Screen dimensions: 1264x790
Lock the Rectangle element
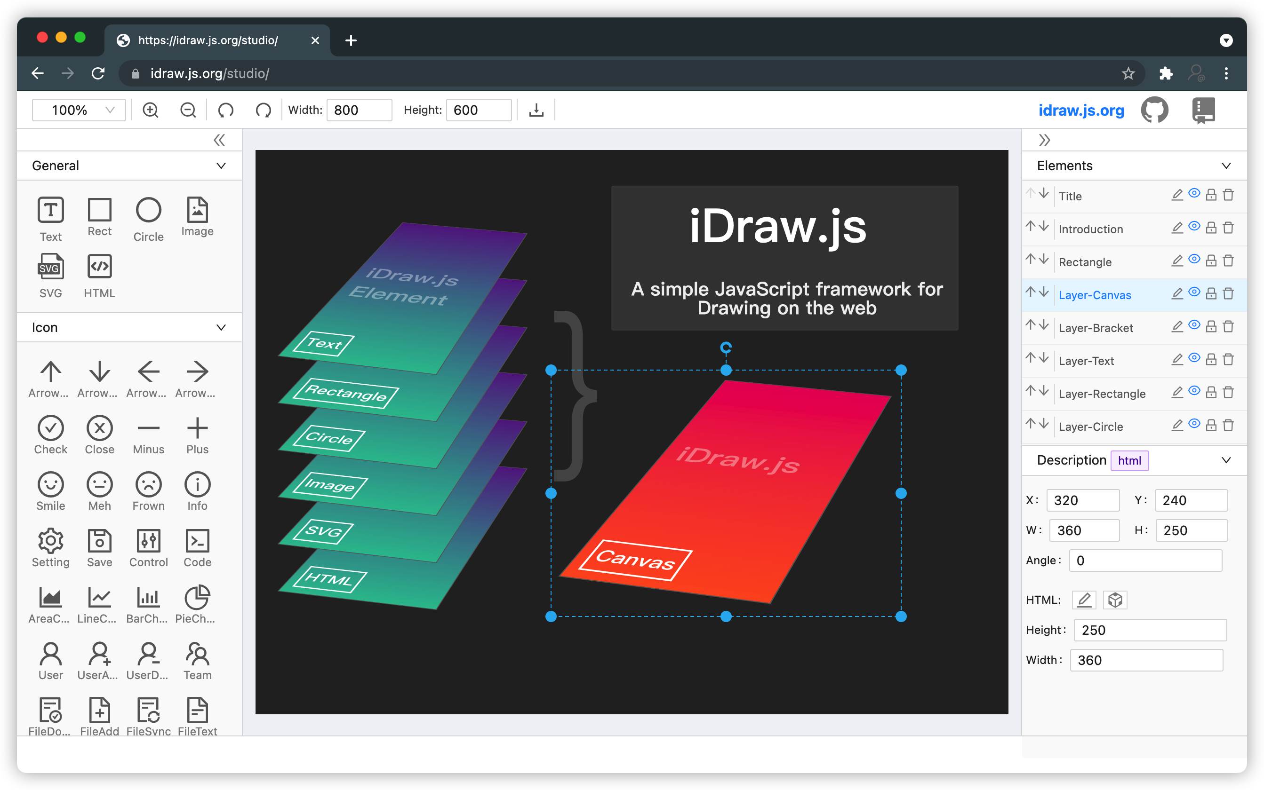click(x=1211, y=260)
